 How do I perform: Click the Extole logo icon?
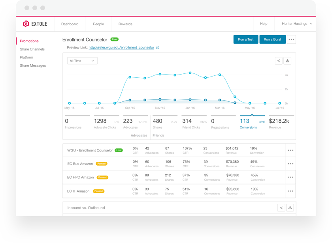pyautogui.click(x=26, y=24)
